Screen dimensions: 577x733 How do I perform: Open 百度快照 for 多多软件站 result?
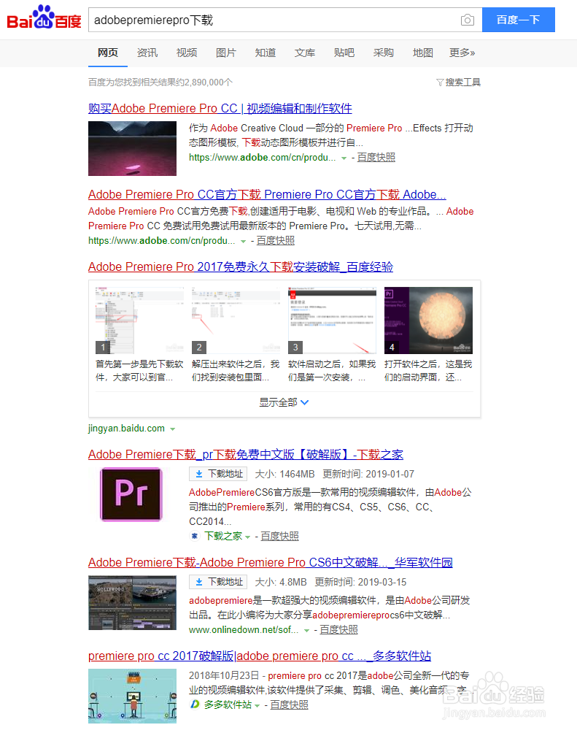(x=289, y=705)
